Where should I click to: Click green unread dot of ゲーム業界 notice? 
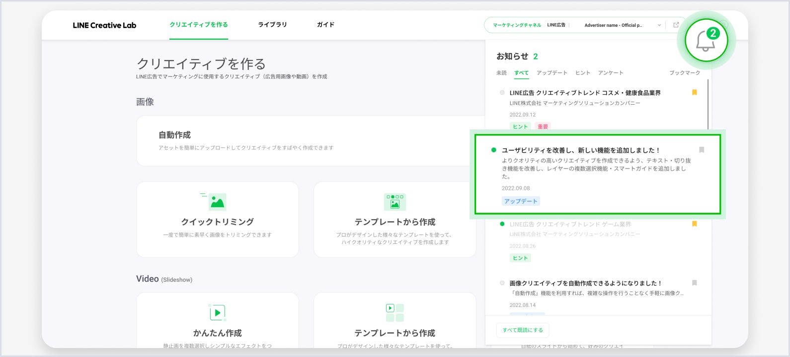point(502,224)
